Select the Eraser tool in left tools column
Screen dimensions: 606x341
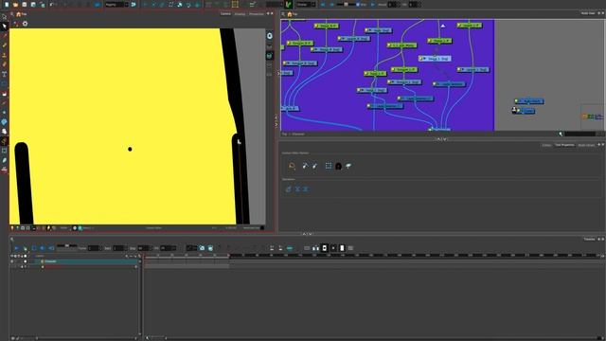[4, 64]
